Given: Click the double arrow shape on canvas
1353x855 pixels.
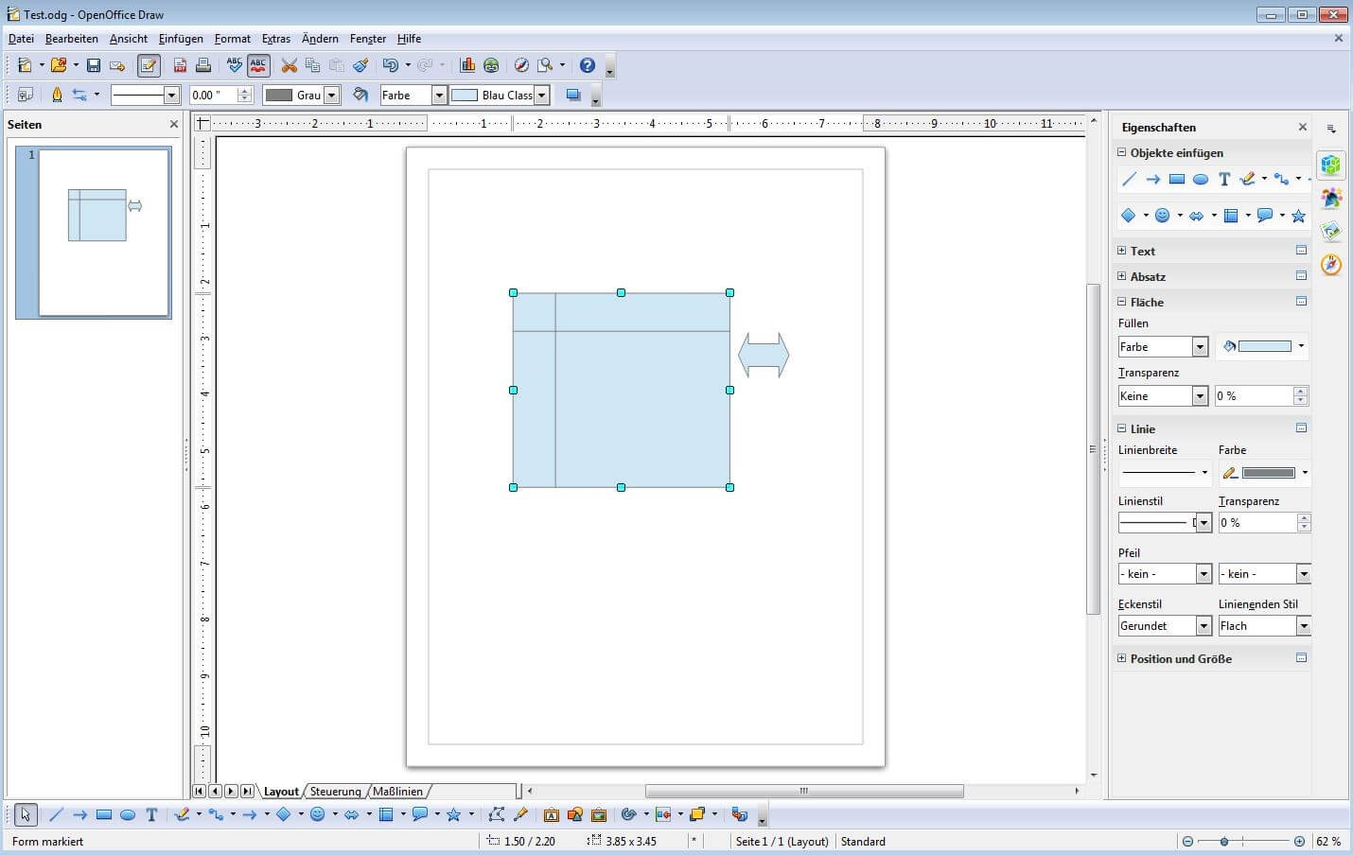Looking at the screenshot, I should click(764, 356).
